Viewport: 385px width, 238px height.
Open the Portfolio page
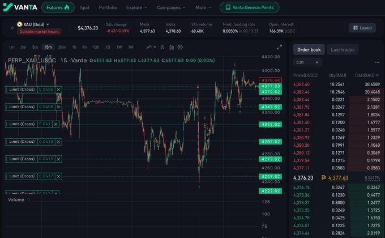click(x=108, y=7)
